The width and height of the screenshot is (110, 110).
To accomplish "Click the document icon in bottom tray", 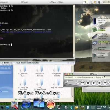I will pos(88,108).
